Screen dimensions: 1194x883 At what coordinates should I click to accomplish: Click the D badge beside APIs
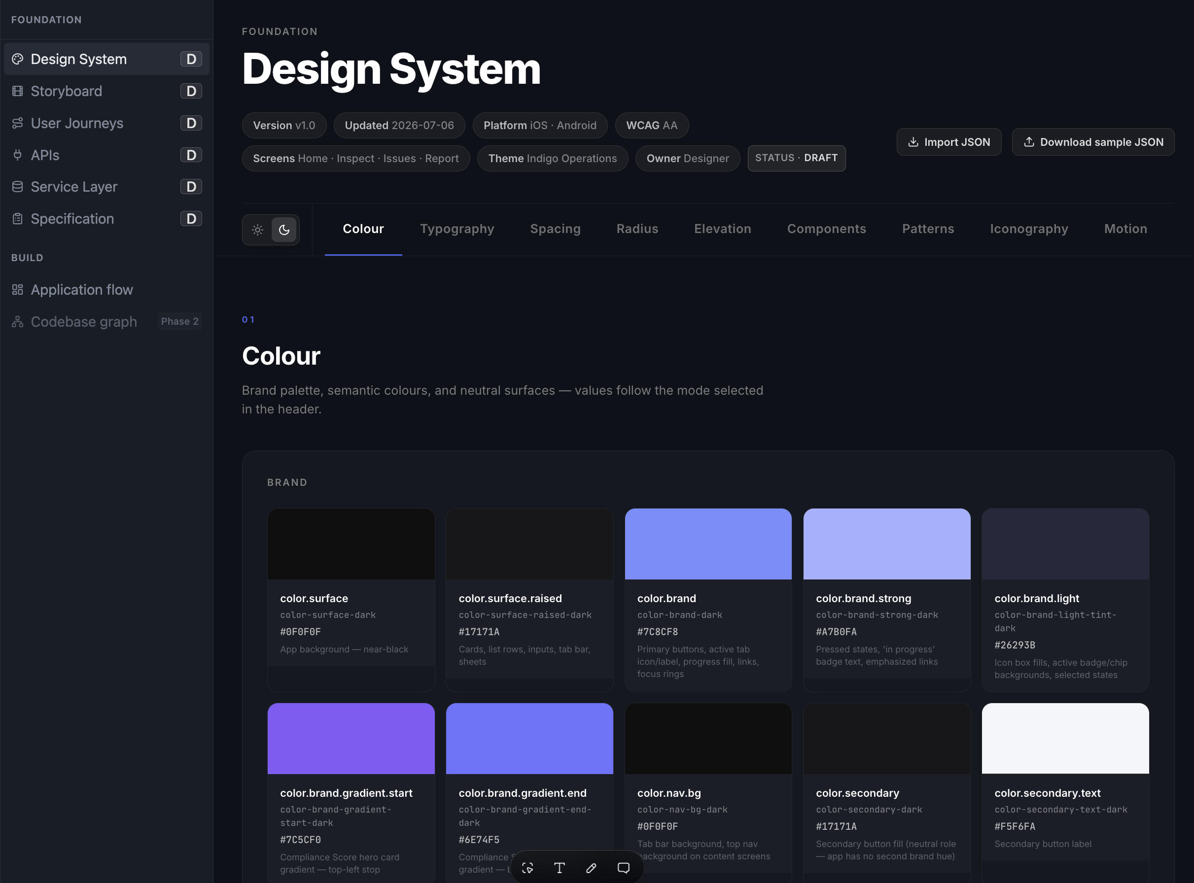tap(191, 155)
